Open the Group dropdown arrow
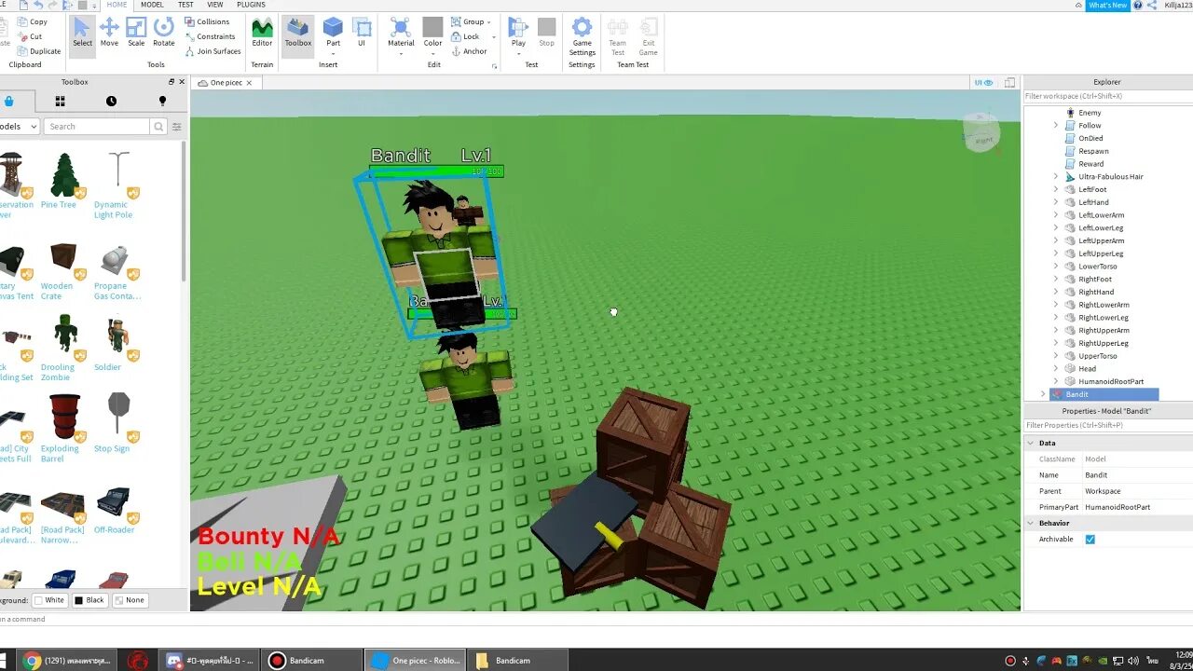This screenshot has height=671, width=1193. (x=488, y=21)
